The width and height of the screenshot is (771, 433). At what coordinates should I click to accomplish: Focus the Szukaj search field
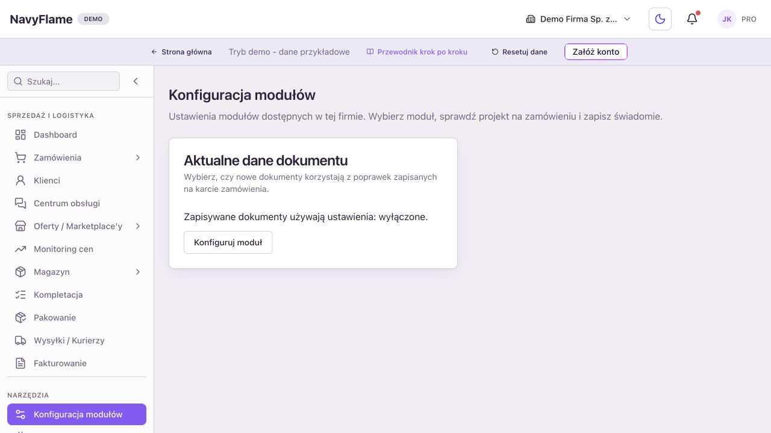coord(63,81)
